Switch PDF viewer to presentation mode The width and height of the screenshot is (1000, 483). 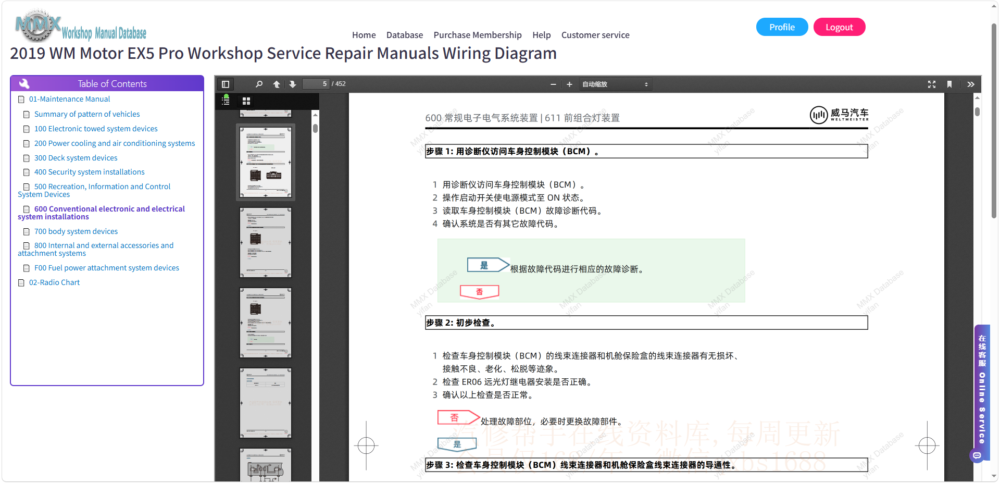tap(932, 84)
